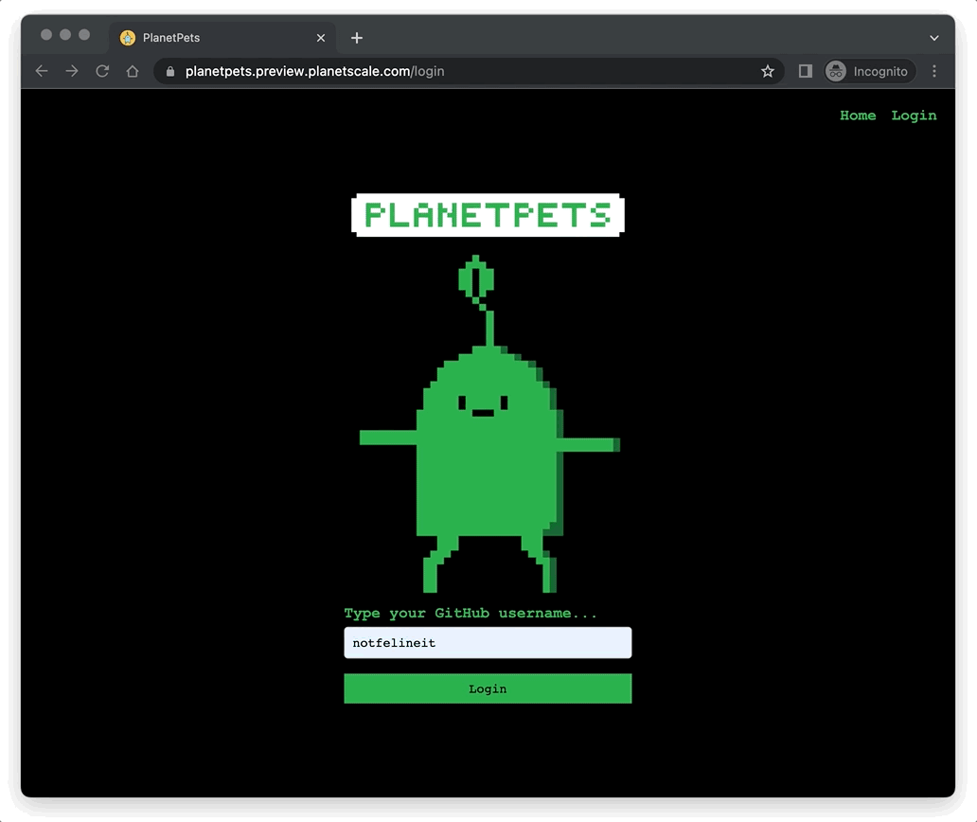Image resolution: width=977 pixels, height=822 pixels.
Task: Open the Home link in page header
Action: click(x=858, y=116)
